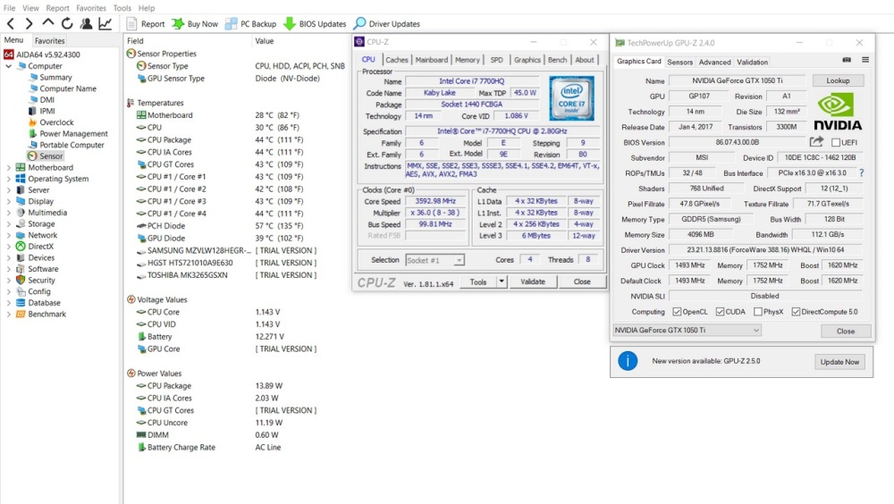Open the graph chart icon in AIDA64 toolbar
The width and height of the screenshot is (894, 504).
tap(105, 23)
